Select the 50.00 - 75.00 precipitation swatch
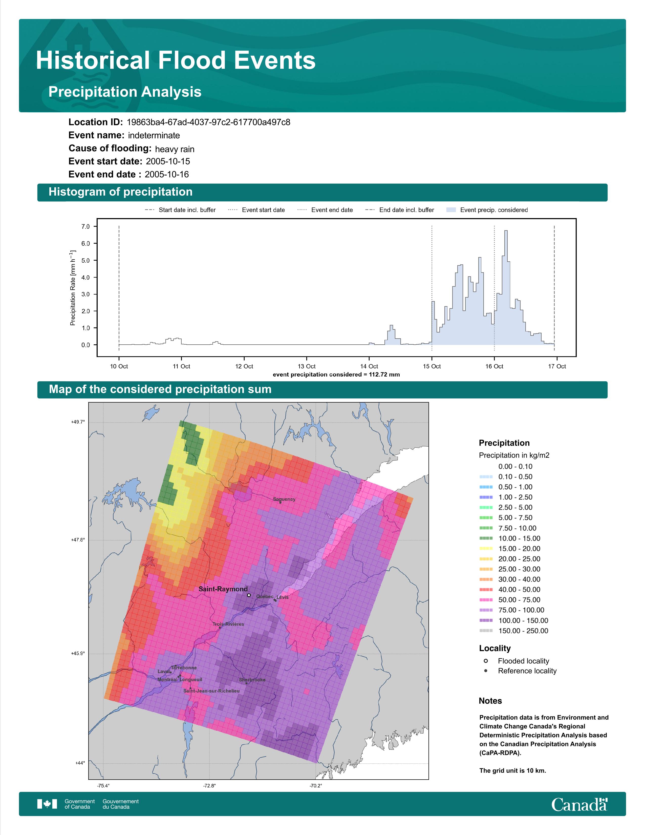The image size is (645, 835). pos(486,600)
